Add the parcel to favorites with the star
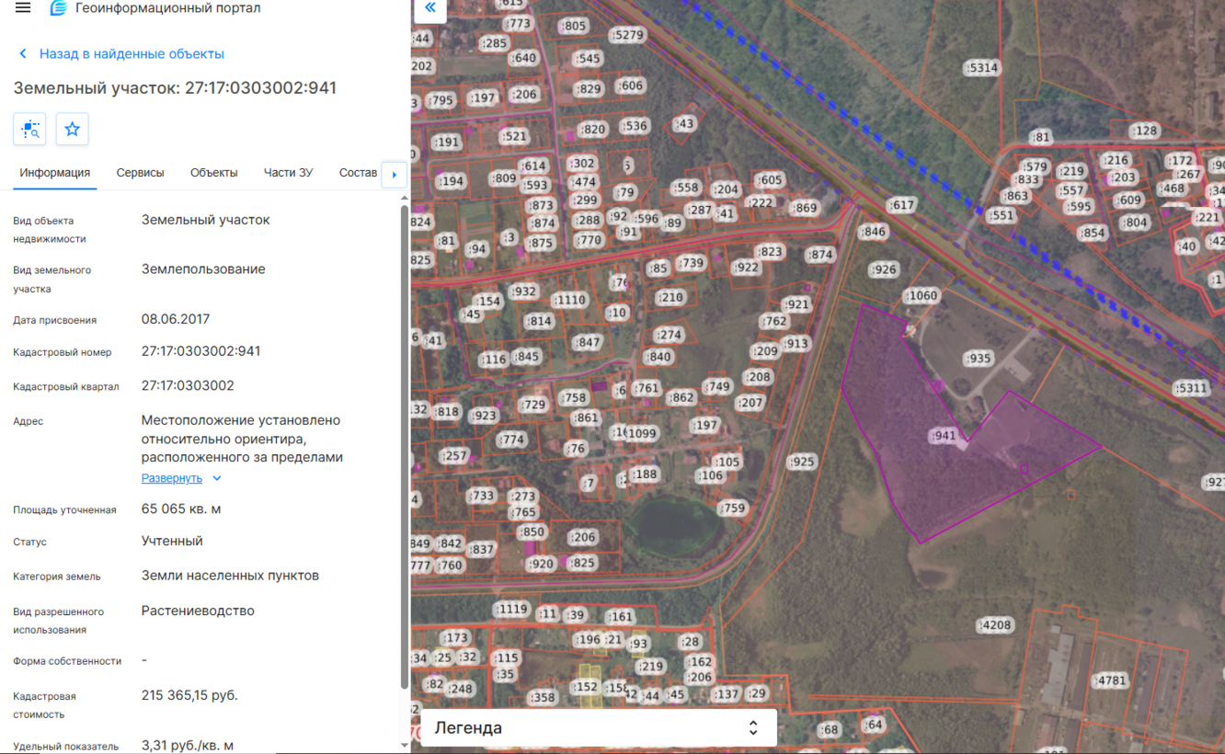 click(72, 129)
